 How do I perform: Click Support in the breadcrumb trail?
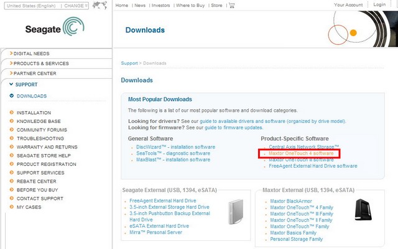pyautogui.click(x=129, y=63)
